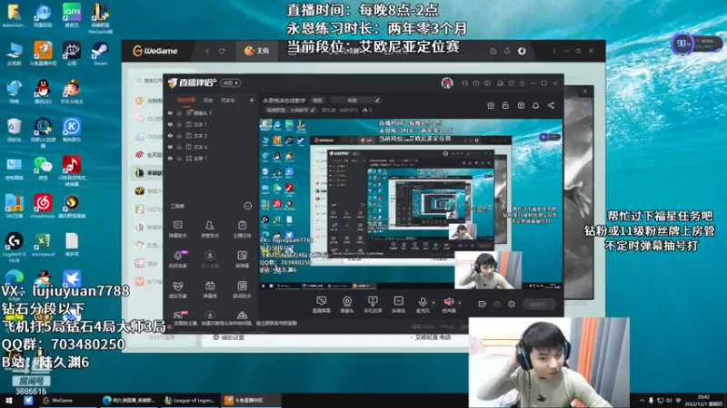Add a 手机投屏 phone cast source
The image size is (727, 408).
point(373,305)
